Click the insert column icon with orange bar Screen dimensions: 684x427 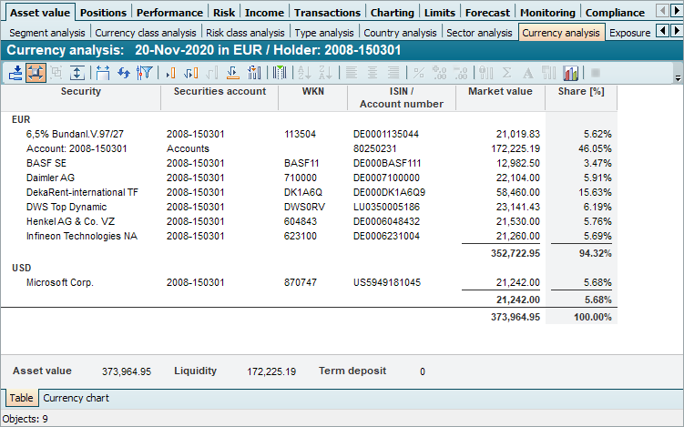(170, 72)
